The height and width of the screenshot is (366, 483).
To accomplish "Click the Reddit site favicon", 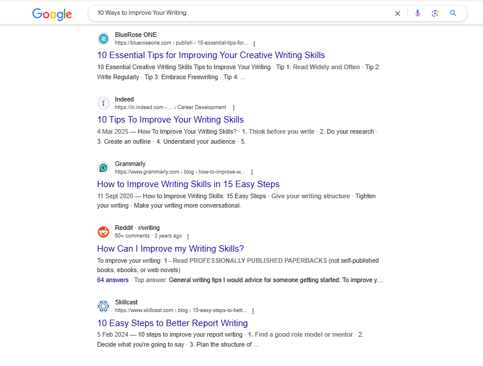I will click(104, 232).
